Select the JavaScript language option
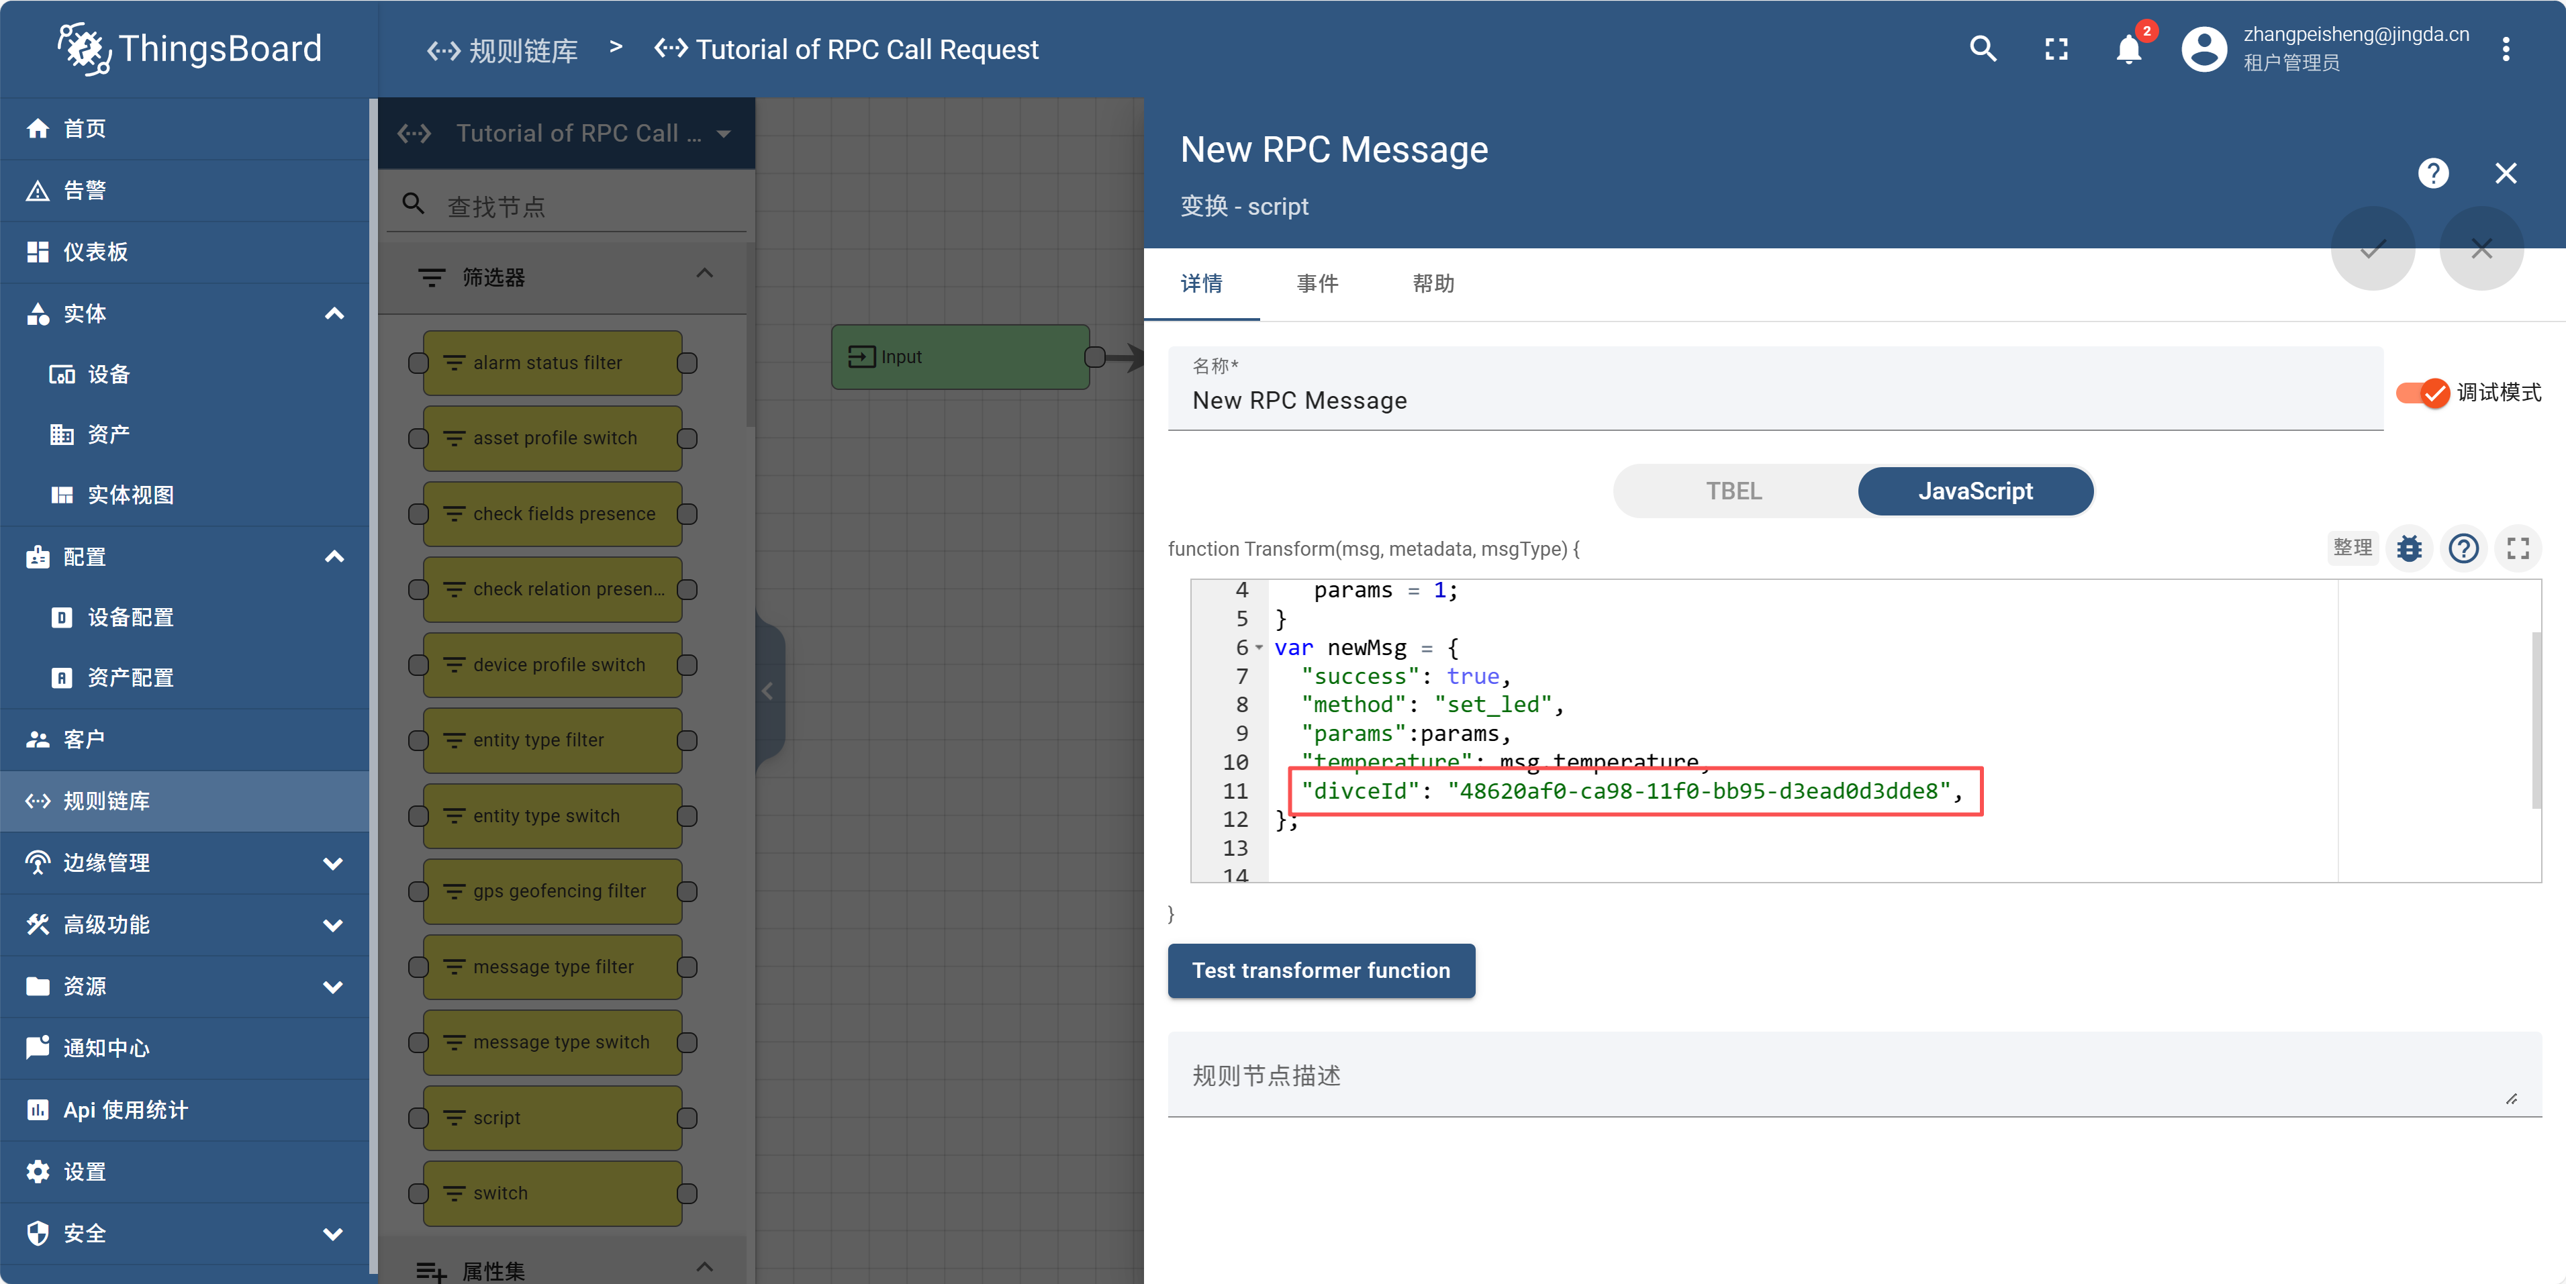 1975,491
